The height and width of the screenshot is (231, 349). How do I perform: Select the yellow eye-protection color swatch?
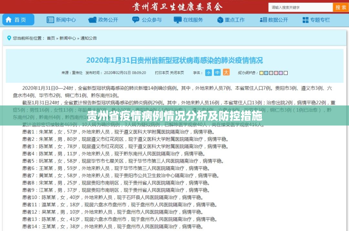pos(261,73)
